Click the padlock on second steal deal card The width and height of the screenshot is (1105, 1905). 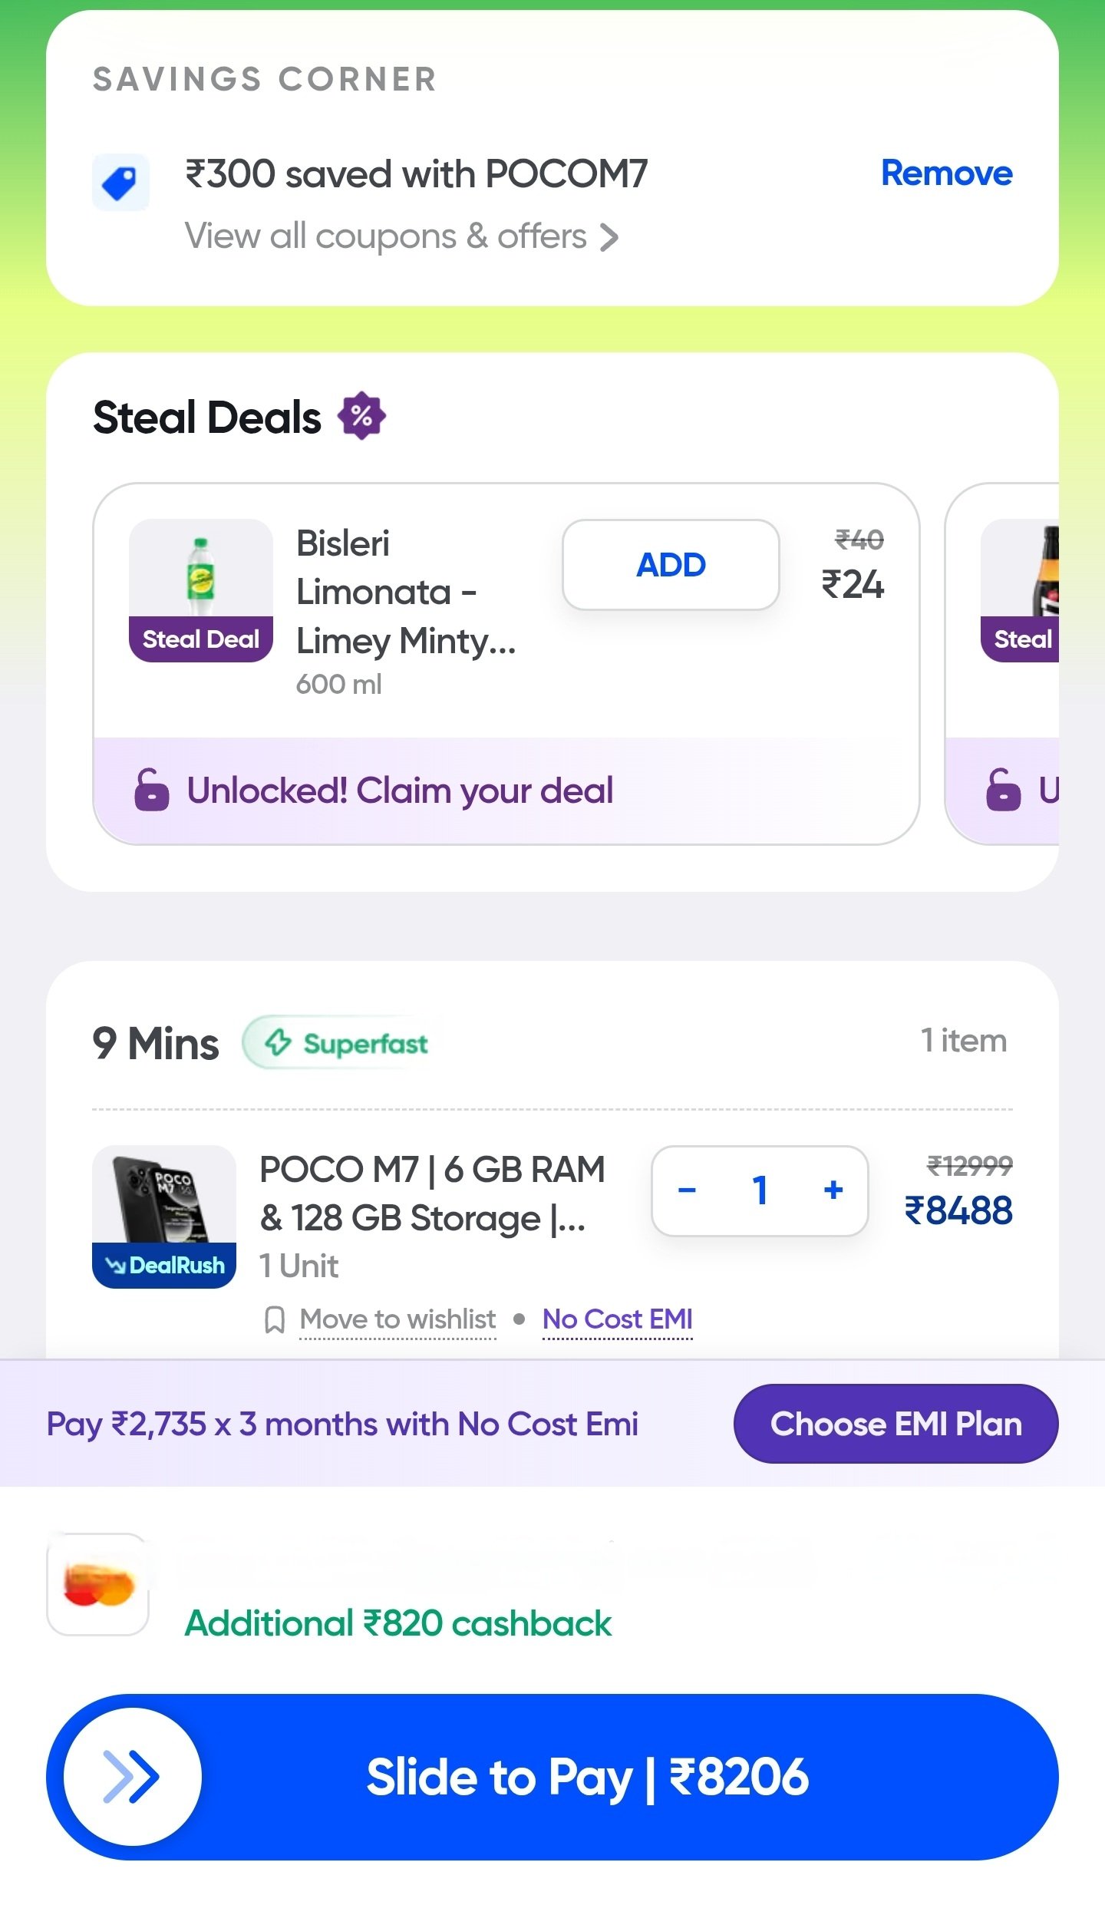[1003, 790]
